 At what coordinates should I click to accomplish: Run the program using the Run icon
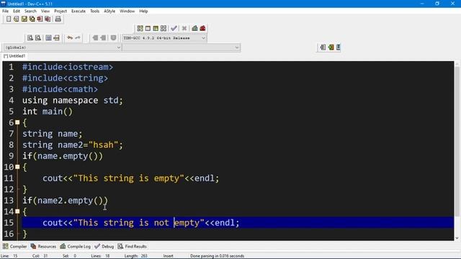point(148,28)
